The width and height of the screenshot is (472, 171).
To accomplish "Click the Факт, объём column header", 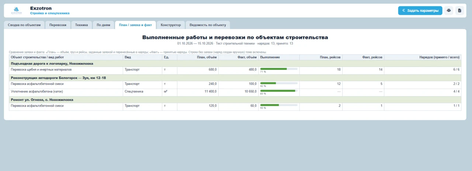I will click(x=239, y=57).
